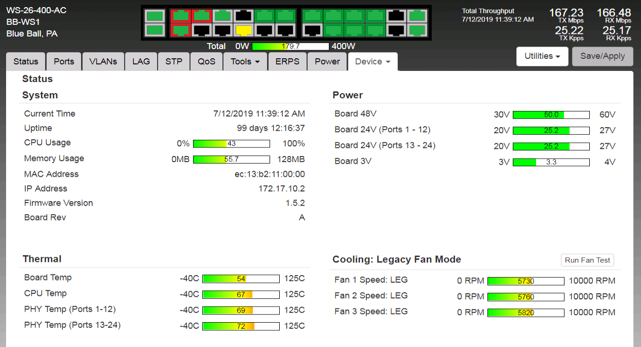
Task: Click the top-right green port of second port group
Action: click(x=417, y=16)
